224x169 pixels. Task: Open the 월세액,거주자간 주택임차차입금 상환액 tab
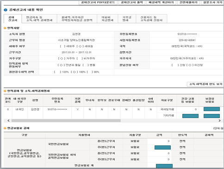tap(77, 19)
